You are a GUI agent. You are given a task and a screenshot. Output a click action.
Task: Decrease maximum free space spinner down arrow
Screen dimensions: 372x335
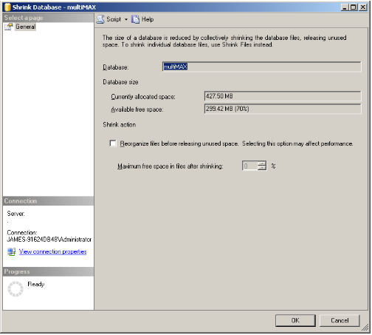point(262,168)
